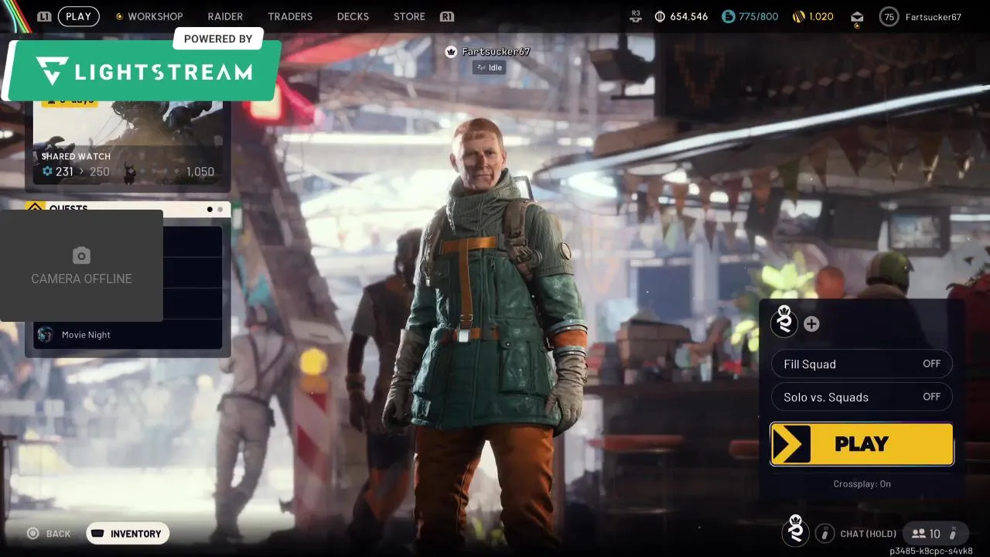Image resolution: width=990 pixels, height=557 pixels.
Task: Click the microphone icon beside CHAT (HOLD)
Action: click(824, 533)
